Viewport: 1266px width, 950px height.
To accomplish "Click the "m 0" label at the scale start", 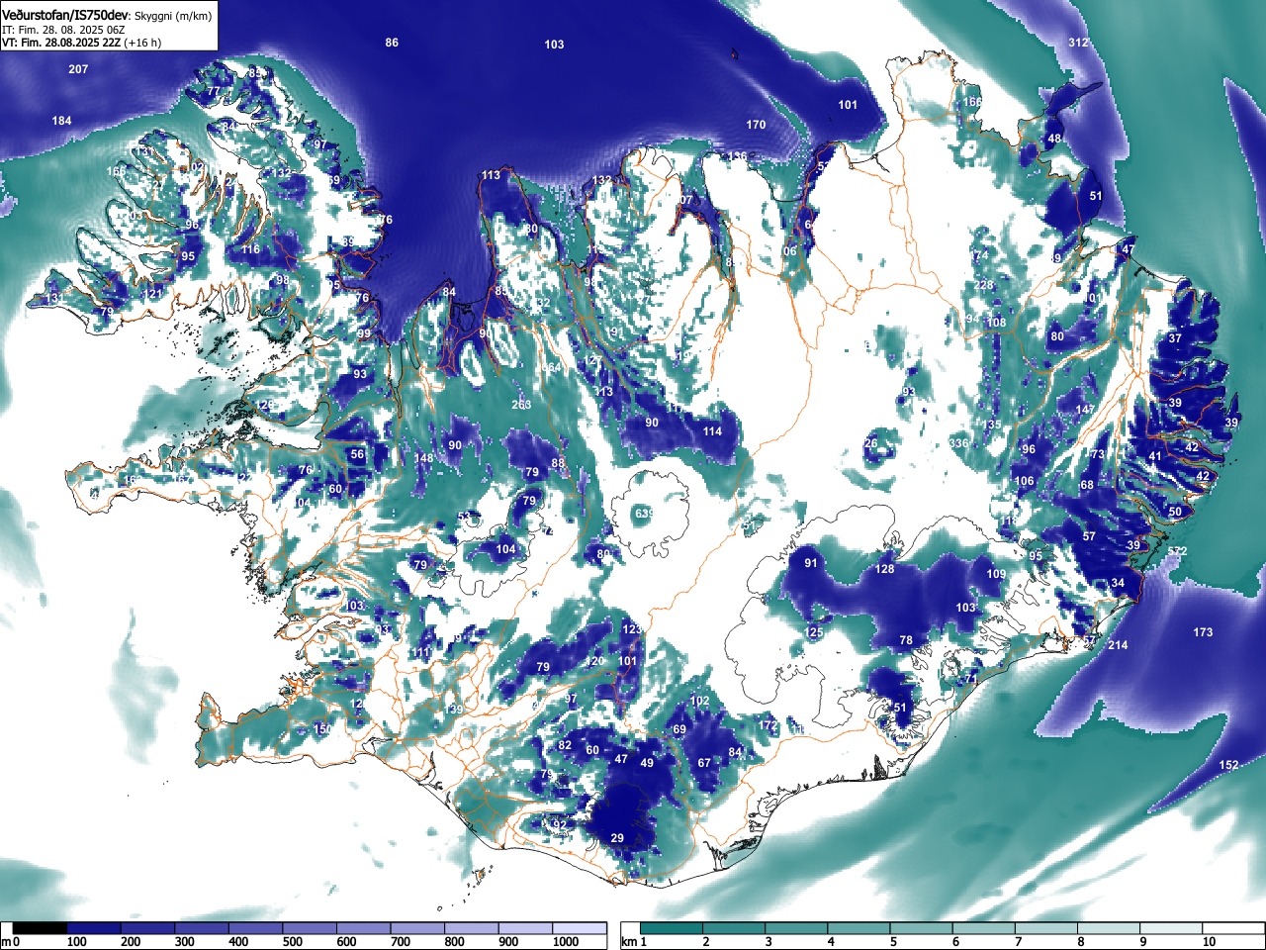I will 11,942.
